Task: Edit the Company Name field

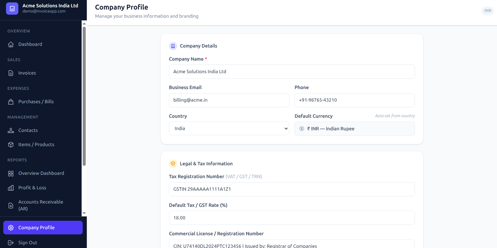Action: click(292, 72)
